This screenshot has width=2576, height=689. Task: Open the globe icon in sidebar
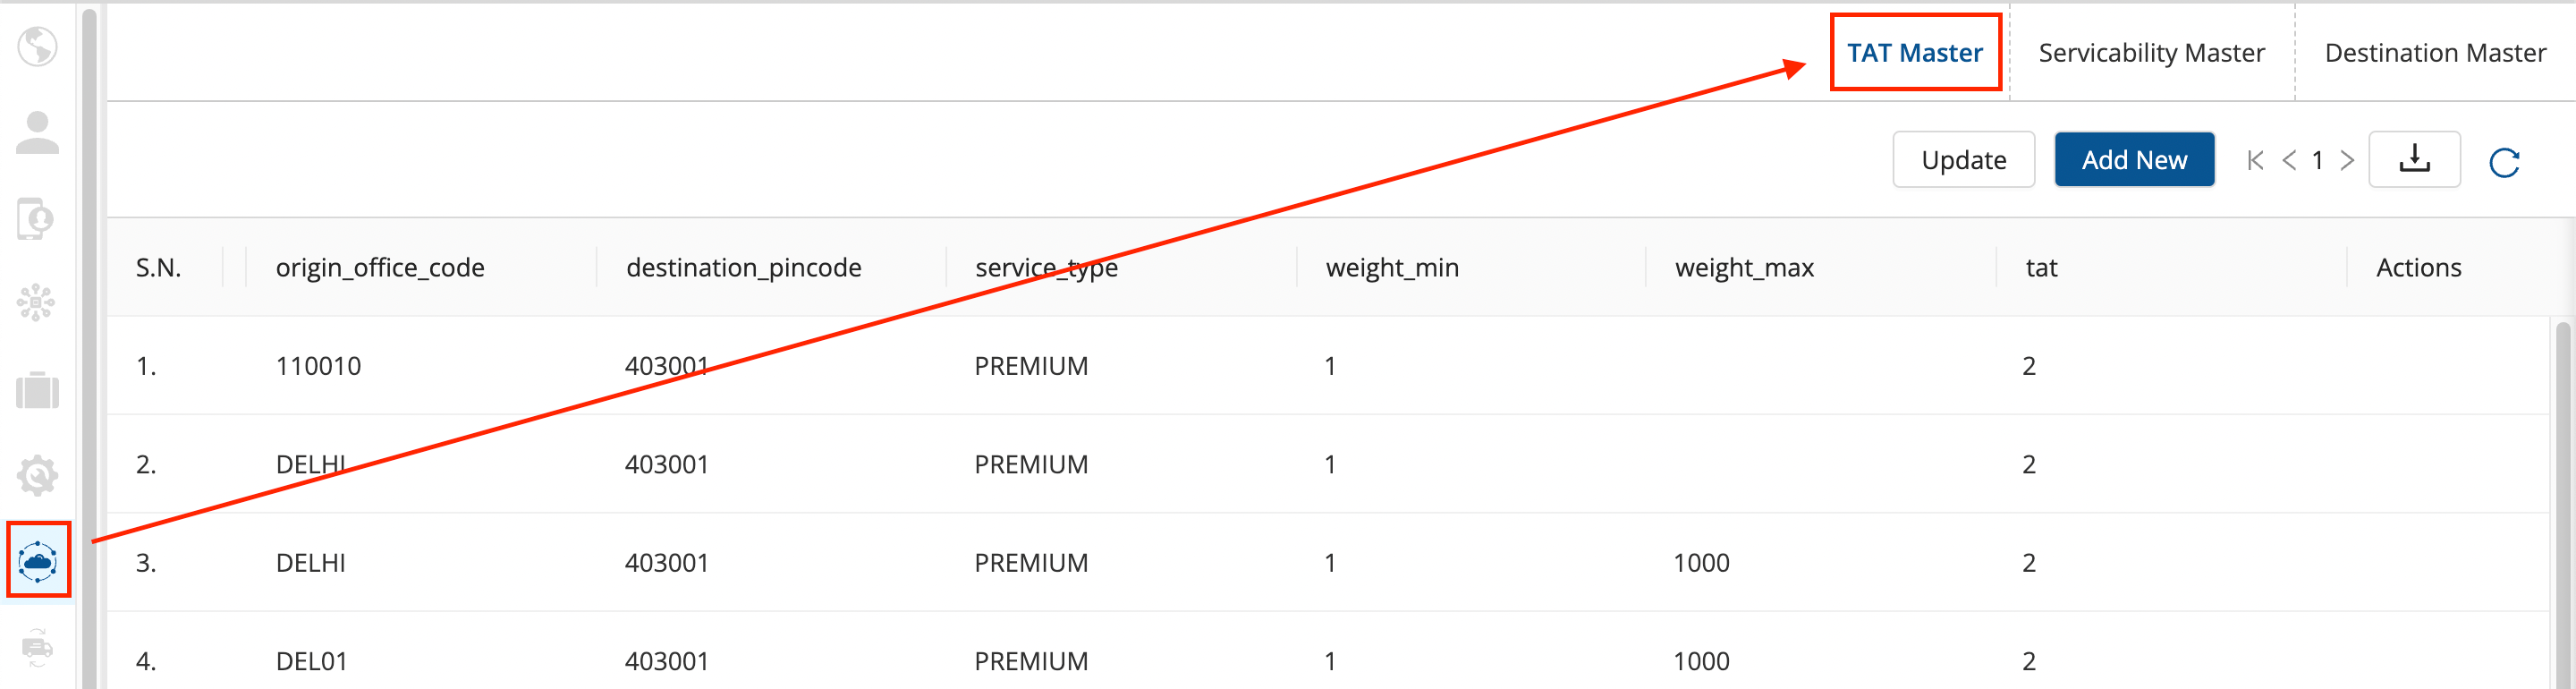coord(37,46)
